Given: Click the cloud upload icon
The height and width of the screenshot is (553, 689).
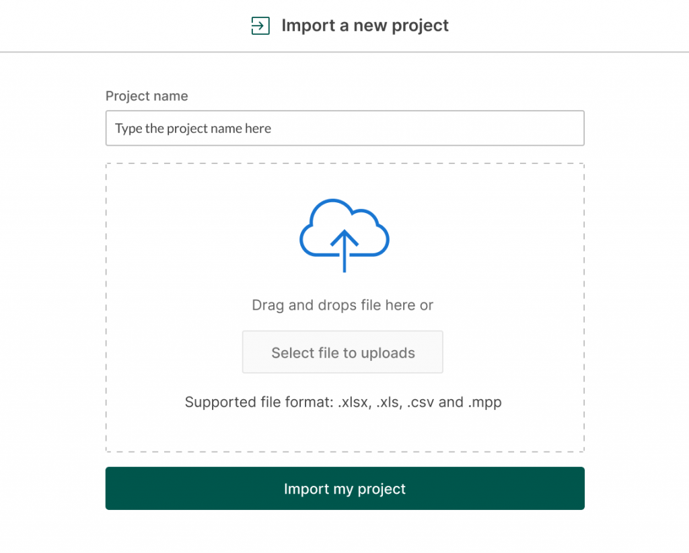Looking at the screenshot, I should point(344,236).
